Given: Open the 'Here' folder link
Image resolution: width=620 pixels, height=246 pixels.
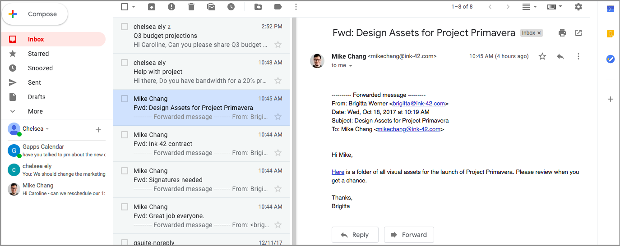Looking at the screenshot, I should point(338,172).
